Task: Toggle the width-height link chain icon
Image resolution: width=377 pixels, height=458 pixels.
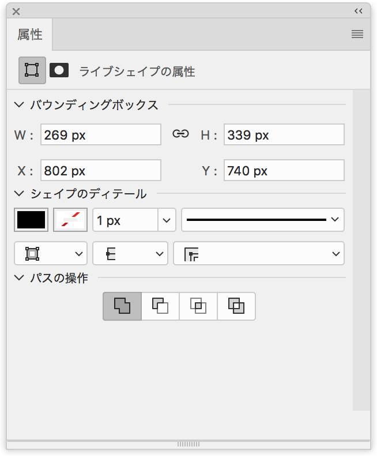Action: coord(180,134)
